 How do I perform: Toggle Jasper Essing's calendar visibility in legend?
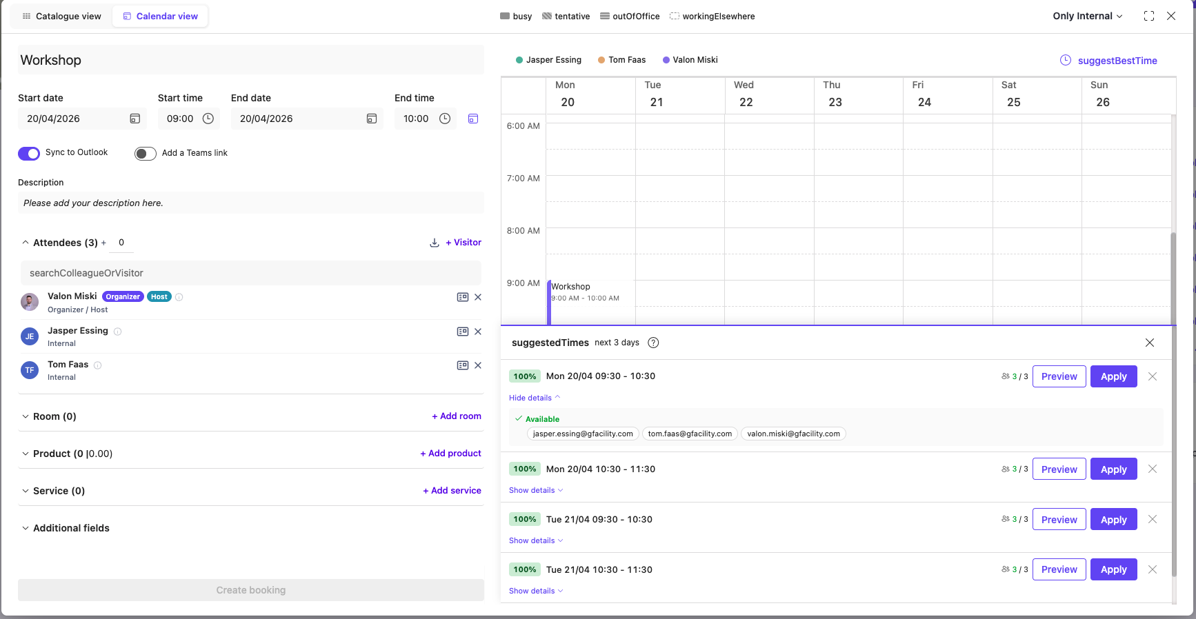(x=548, y=60)
